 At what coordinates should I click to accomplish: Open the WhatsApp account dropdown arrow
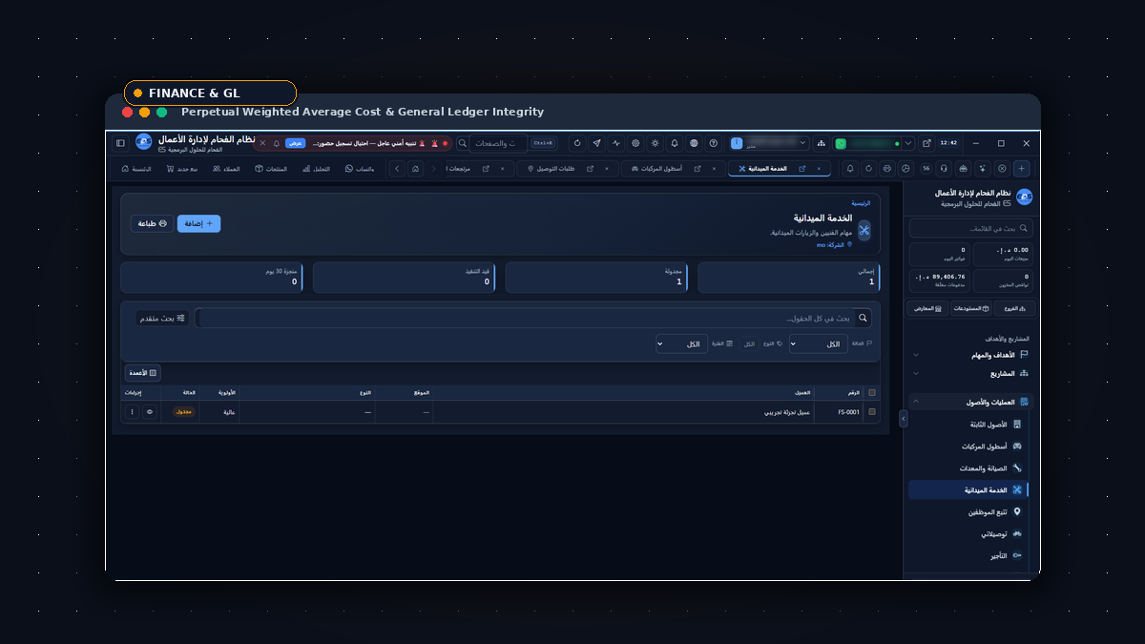coord(908,143)
